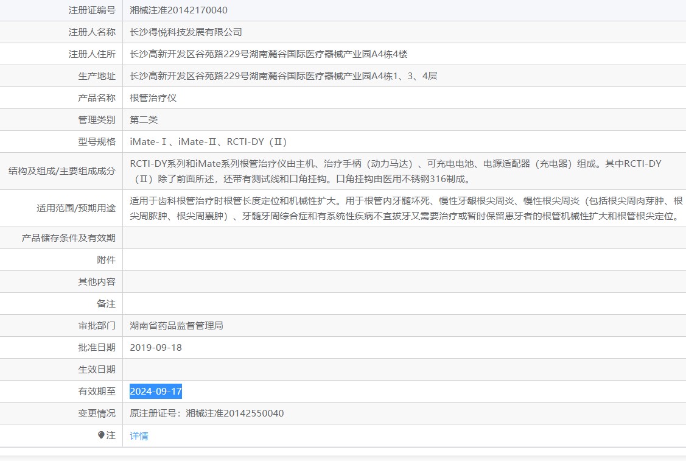The image size is (686, 461).
Task: Click the 批准日期 row label
Action: tap(97, 347)
